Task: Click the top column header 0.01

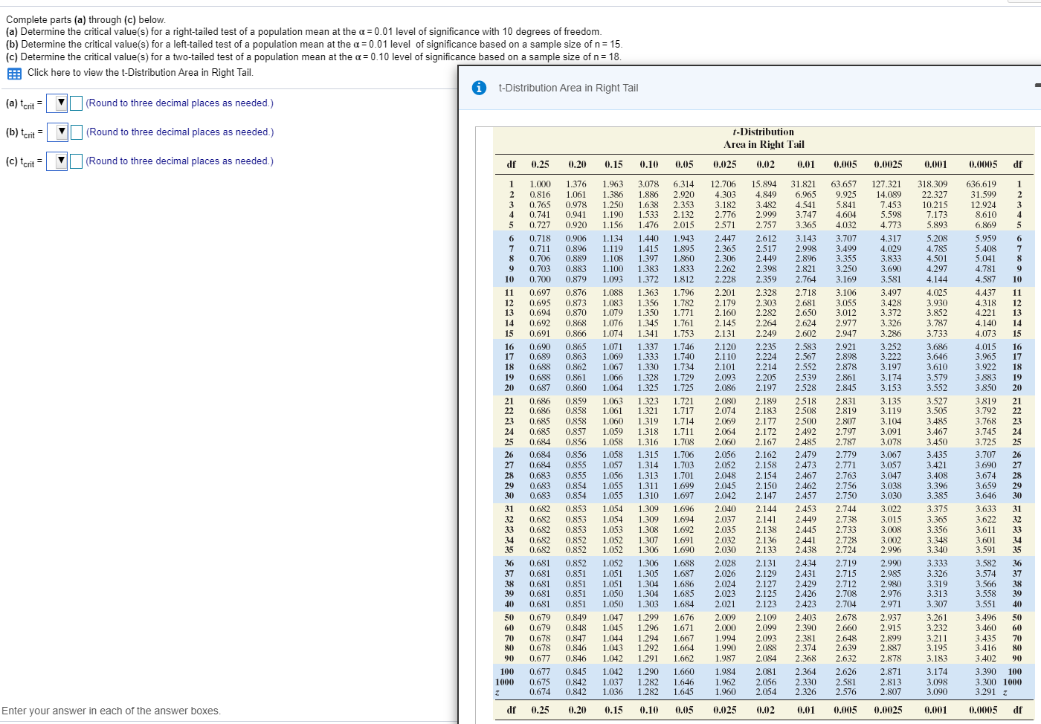Action: [806, 165]
